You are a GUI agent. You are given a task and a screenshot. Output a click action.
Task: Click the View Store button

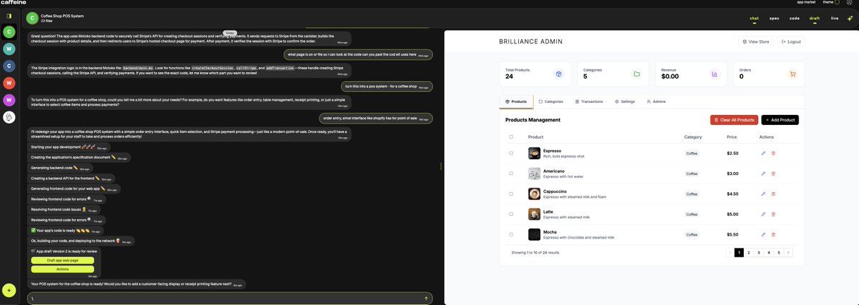(x=756, y=42)
